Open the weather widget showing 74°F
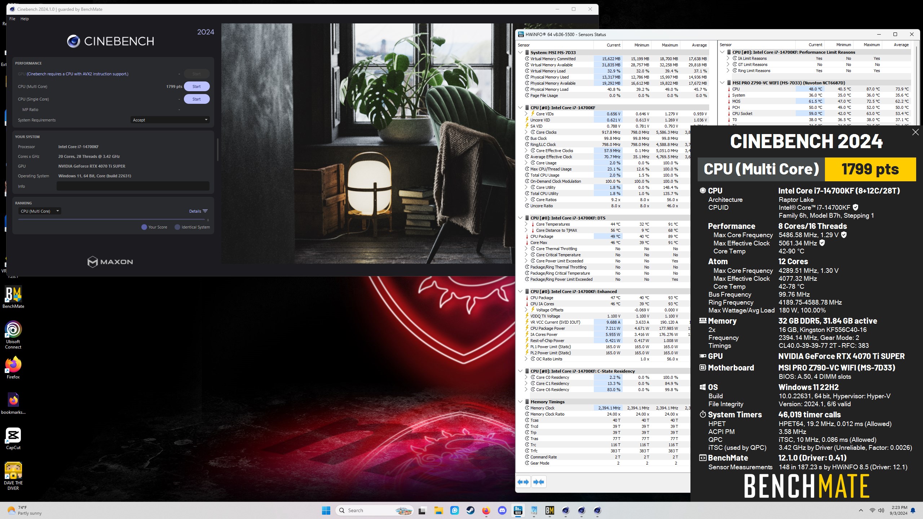This screenshot has width=923, height=519. tap(25, 510)
